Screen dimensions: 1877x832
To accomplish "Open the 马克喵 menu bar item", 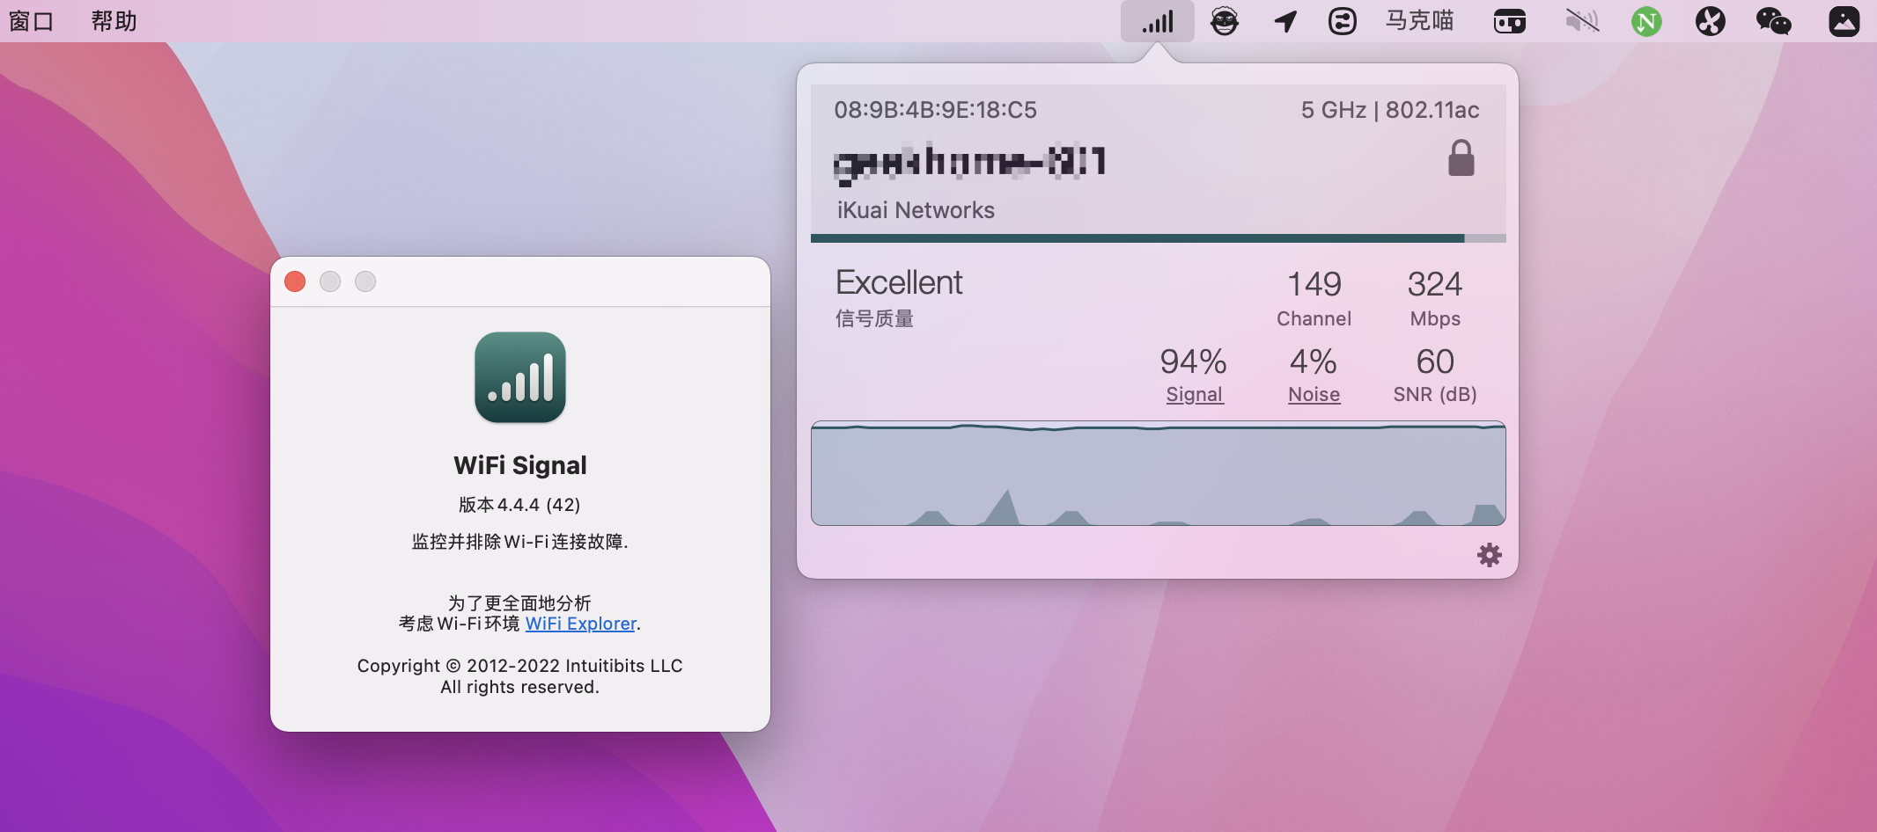I will [1419, 21].
